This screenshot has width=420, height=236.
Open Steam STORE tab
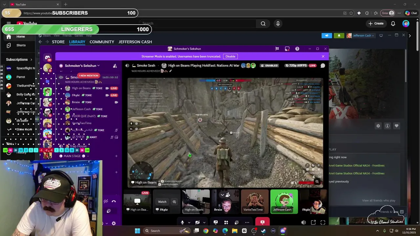58,42
